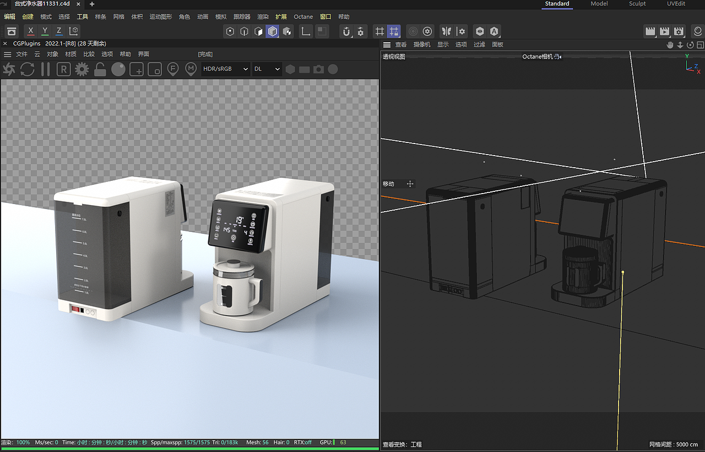Click the render region R icon
The width and height of the screenshot is (705, 452).
(63, 69)
